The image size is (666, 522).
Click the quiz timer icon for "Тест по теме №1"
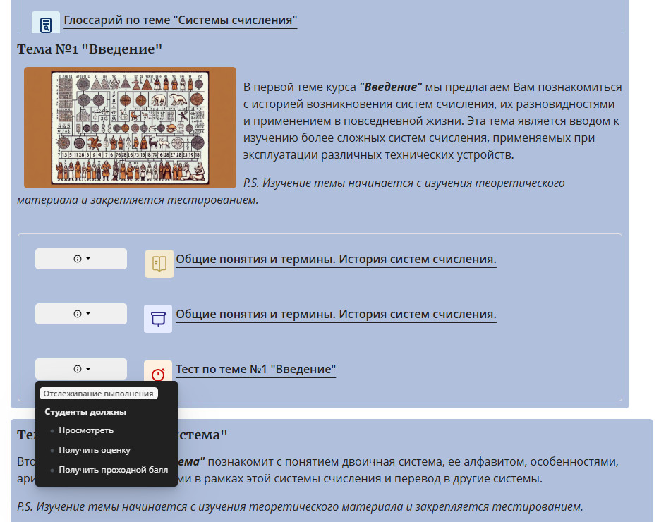158,372
